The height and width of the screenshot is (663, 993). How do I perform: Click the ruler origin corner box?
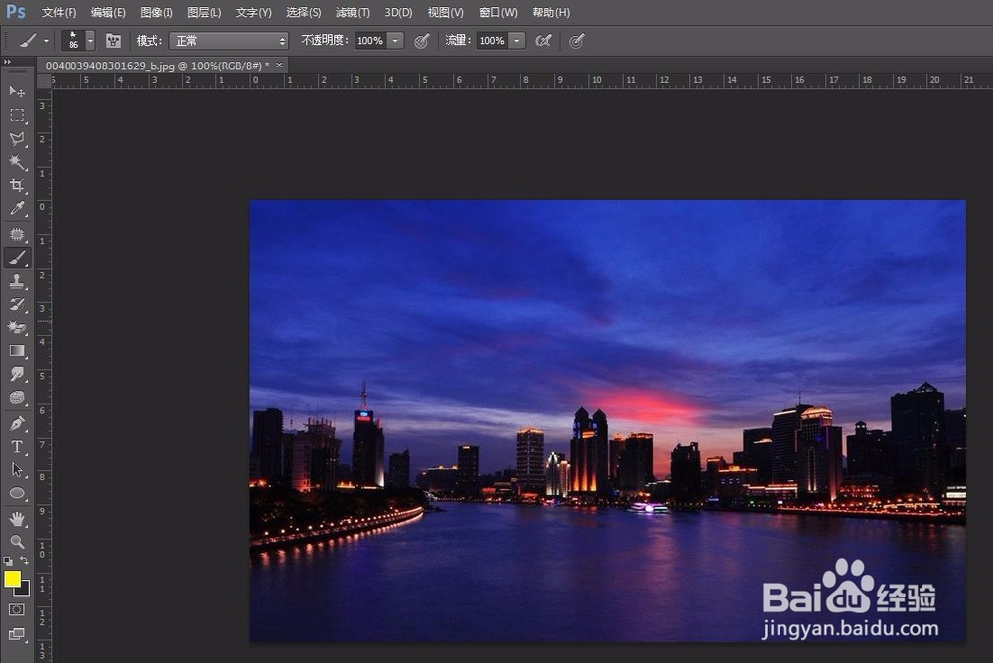[44, 81]
